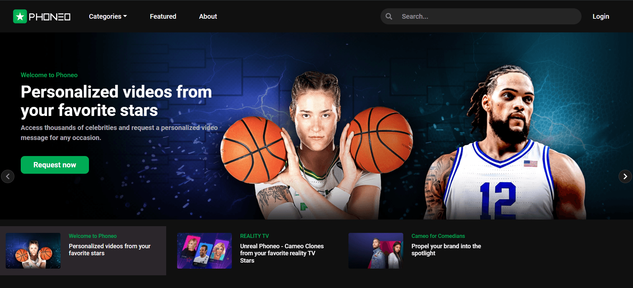Image resolution: width=633 pixels, height=288 pixels.
Task: Open the basketball players thumbnail
Action: [x=33, y=251]
